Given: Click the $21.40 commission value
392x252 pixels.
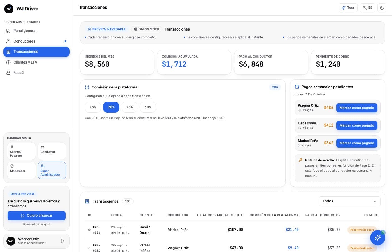Looking at the screenshot, I should [x=292, y=230].
